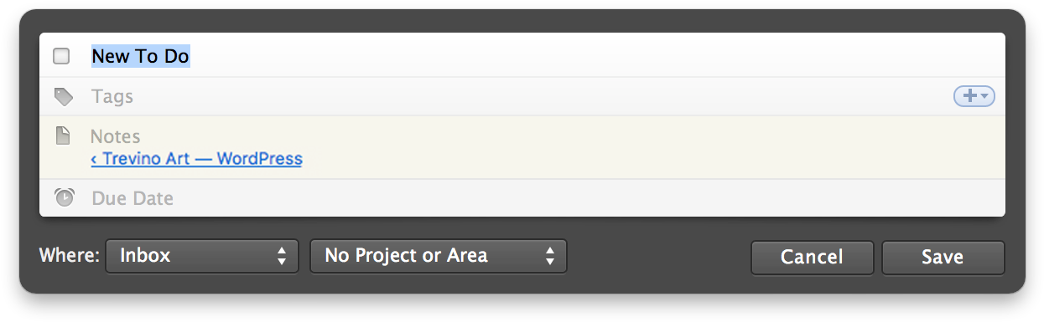Click empty space right of Due Date

[587, 198]
